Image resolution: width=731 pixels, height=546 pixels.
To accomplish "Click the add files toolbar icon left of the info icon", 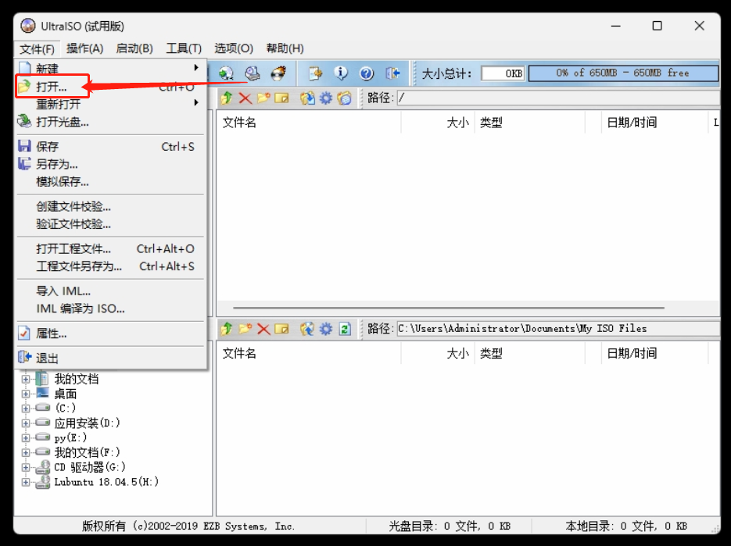I will [x=315, y=73].
